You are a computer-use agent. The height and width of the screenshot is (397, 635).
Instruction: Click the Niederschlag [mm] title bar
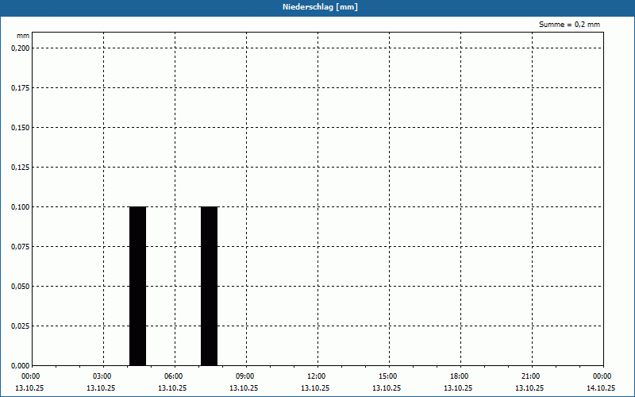coord(317,7)
